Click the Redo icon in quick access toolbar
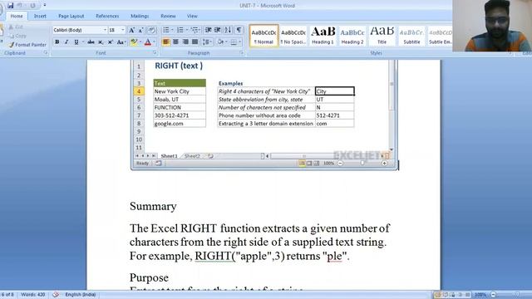Image resolution: width=532 pixels, height=299 pixels. [32, 6]
